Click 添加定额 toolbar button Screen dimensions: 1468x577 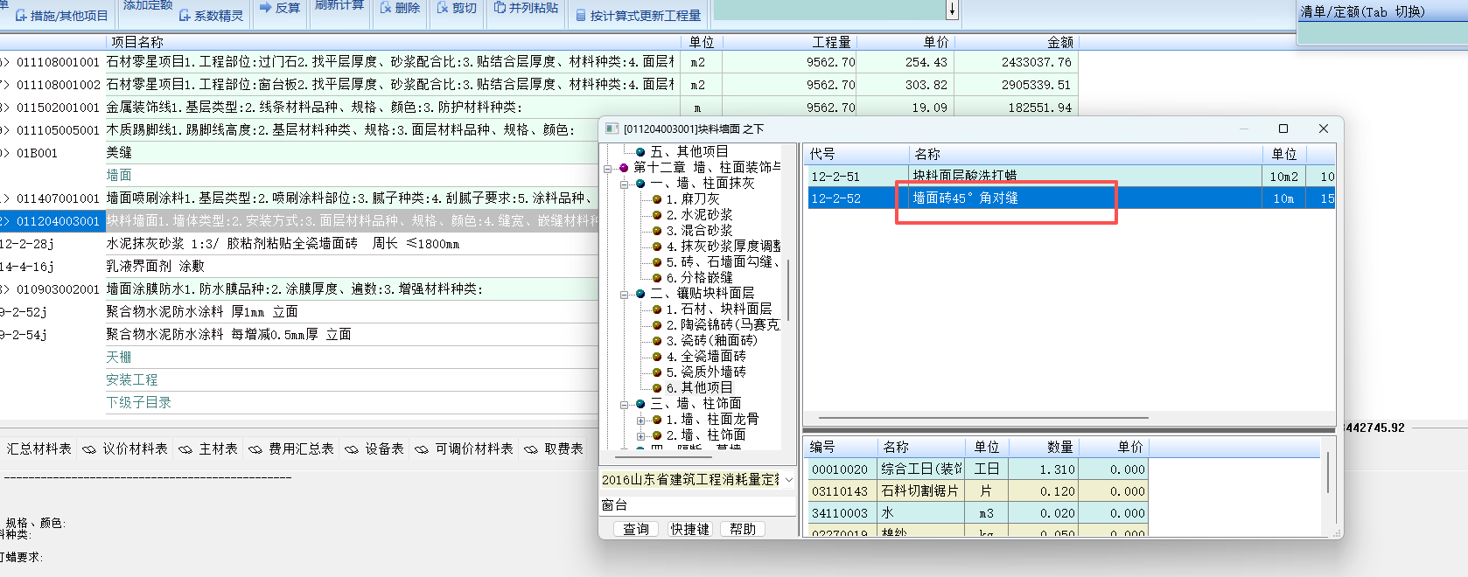point(147,5)
